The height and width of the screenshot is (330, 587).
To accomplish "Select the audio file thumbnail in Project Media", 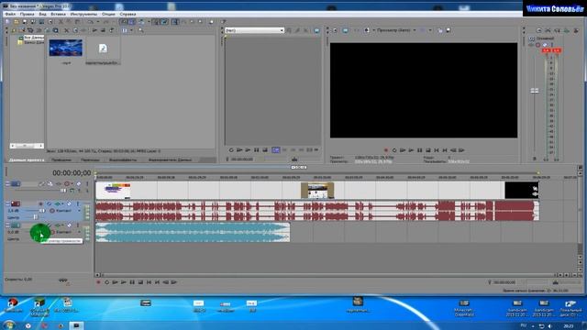I will (x=103, y=49).
